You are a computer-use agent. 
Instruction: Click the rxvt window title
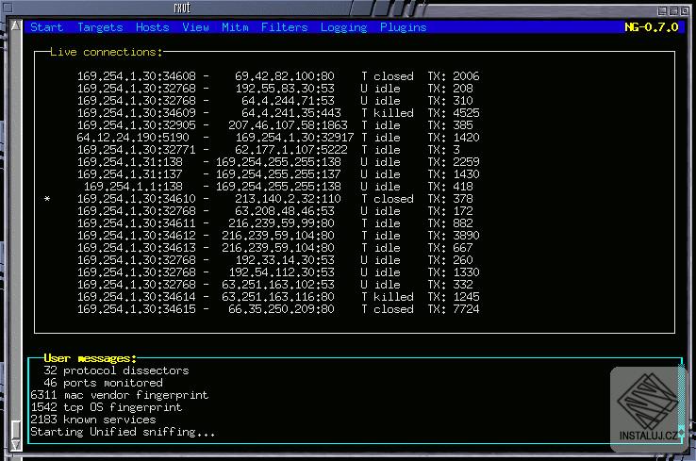pyautogui.click(x=182, y=8)
